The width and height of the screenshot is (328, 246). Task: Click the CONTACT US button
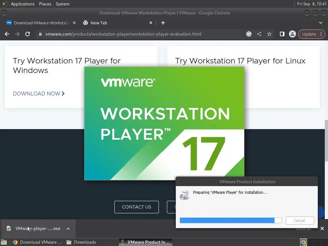(136, 207)
